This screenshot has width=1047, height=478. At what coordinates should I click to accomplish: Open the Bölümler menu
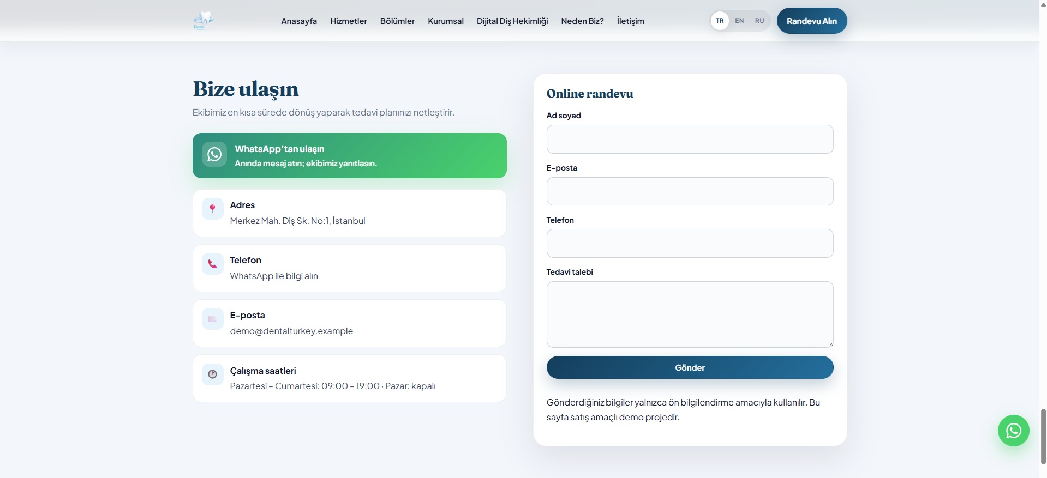pyautogui.click(x=397, y=21)
